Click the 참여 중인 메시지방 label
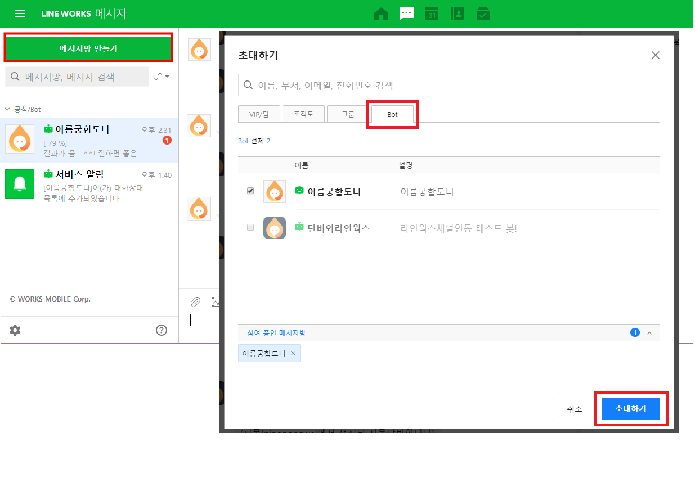The image size is (695, 495). [x=276, y=333]
